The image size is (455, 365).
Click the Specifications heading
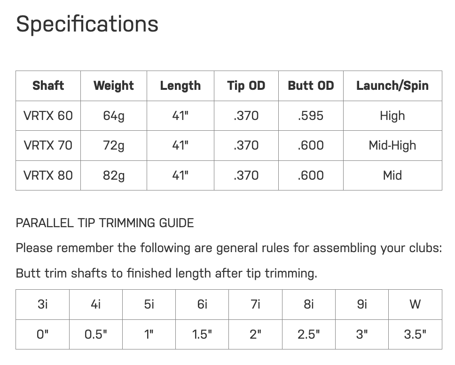(87, 24)
